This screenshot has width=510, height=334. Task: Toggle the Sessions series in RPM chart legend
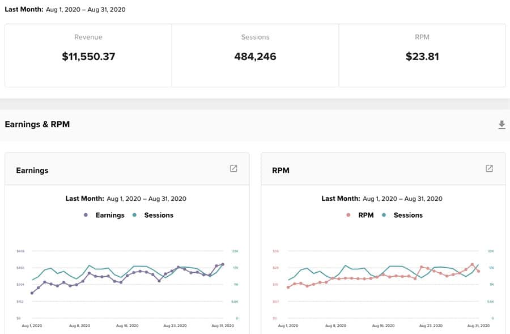coord(408,215)
